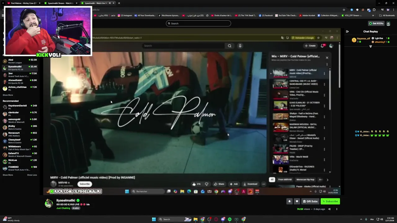Open Spotify from taskbar
This screenshot has height=223, width=397.
(230, 219)
